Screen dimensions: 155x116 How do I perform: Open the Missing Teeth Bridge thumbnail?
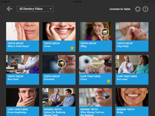pos(132,97)
